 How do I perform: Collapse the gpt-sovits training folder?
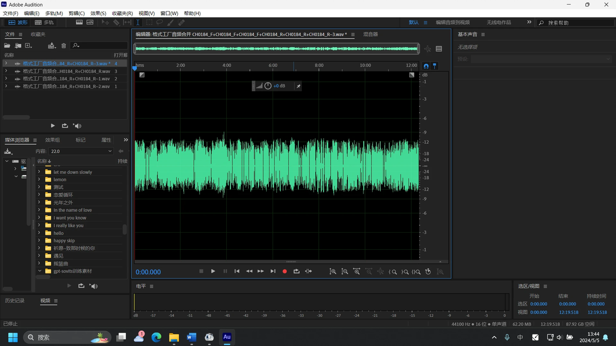39,271
